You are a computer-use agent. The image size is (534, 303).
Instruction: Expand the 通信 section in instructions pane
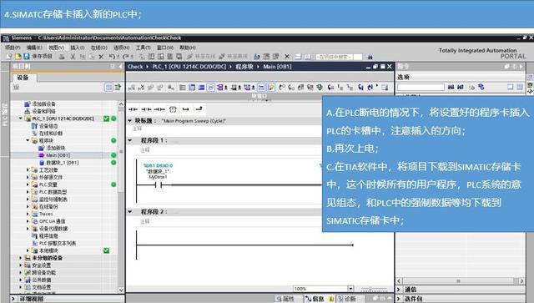pos(399,290)
